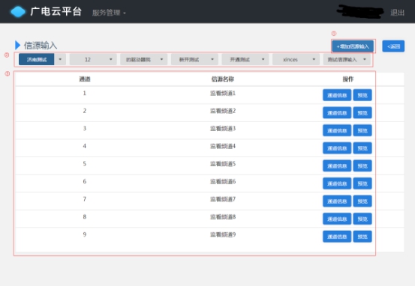Click channel number 9 in 通道 column
The height and width of the screenshot is (286, 415).
point(85,235)
